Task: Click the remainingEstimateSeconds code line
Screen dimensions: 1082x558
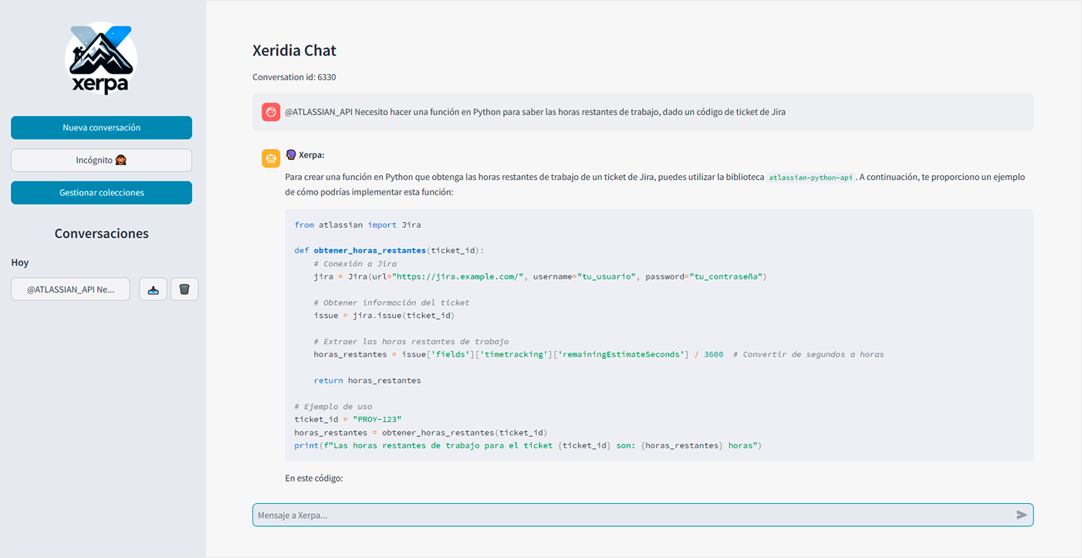Action: click(598, 354)
